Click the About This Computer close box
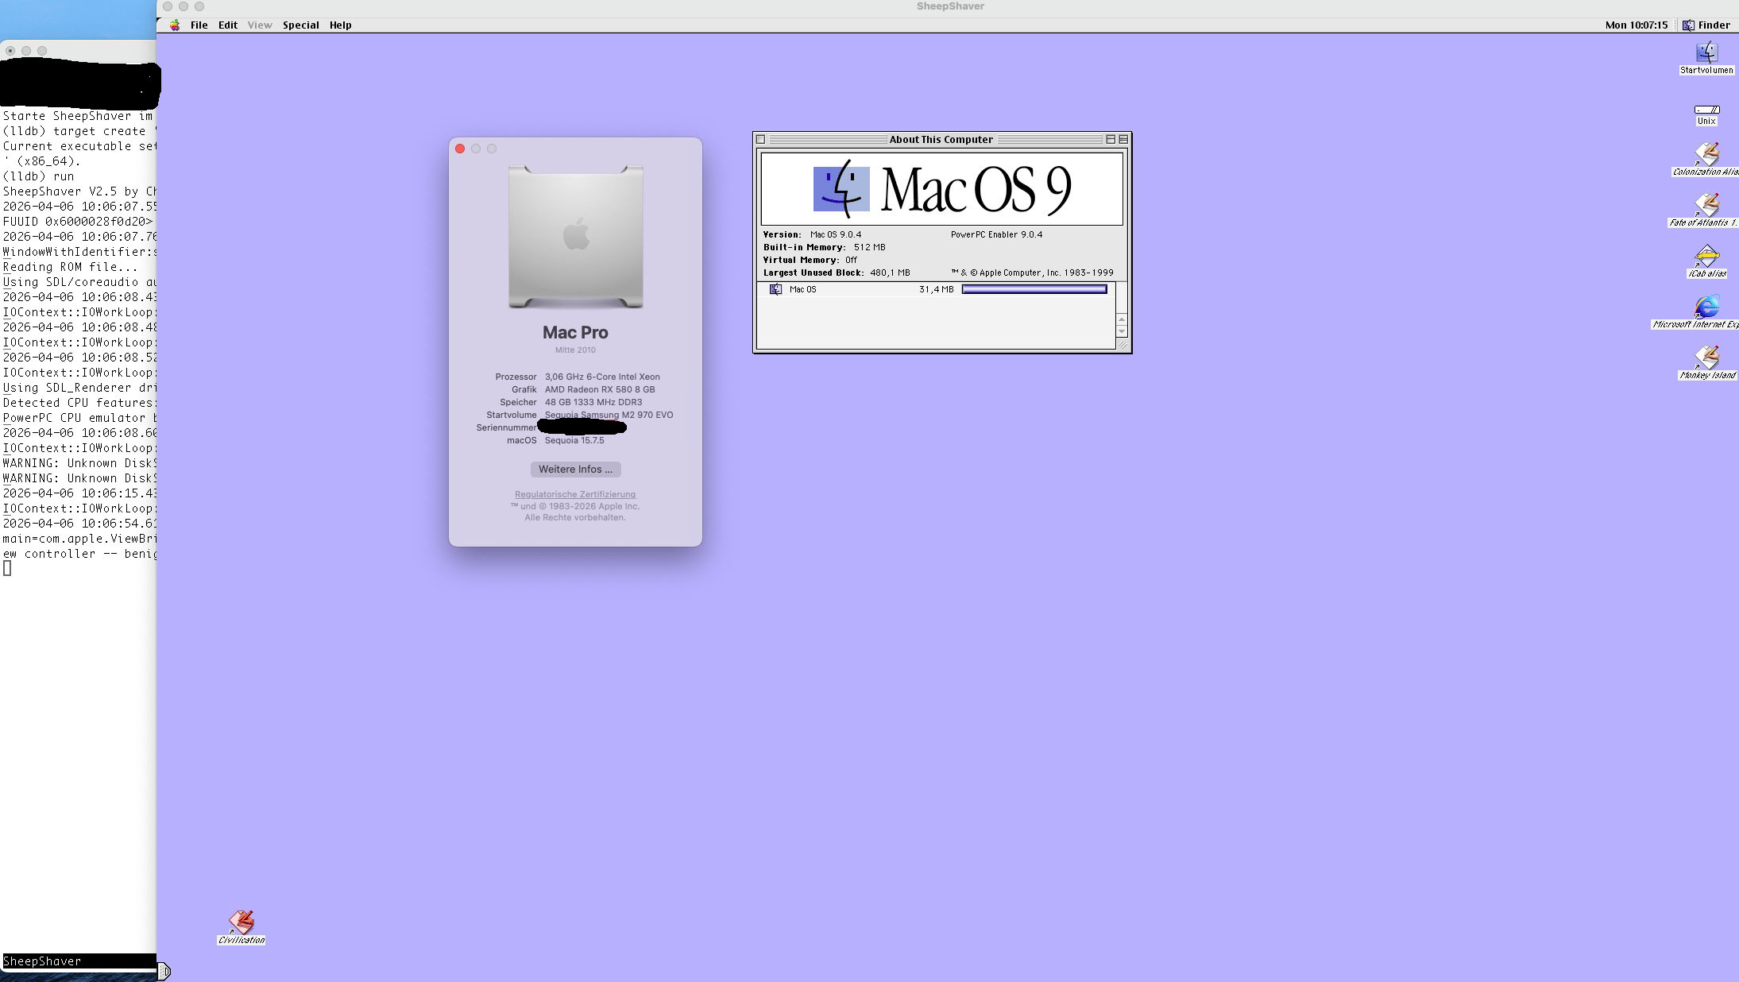This screenshot has width=1739, height=982. click(760, 139)
